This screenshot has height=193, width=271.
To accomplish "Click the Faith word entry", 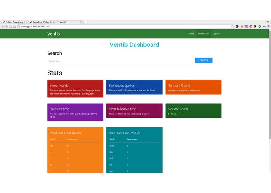I will 111,158.
